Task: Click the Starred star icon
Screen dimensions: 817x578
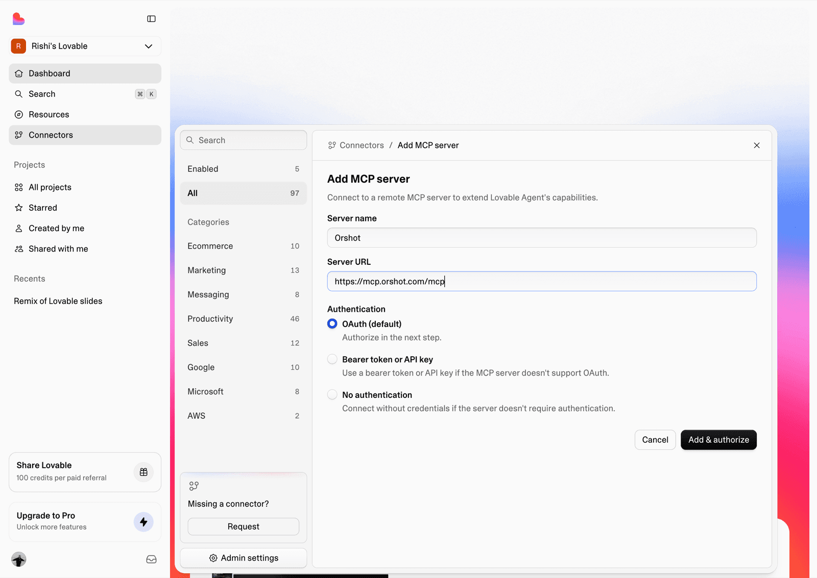Action: tap(19, 208)
